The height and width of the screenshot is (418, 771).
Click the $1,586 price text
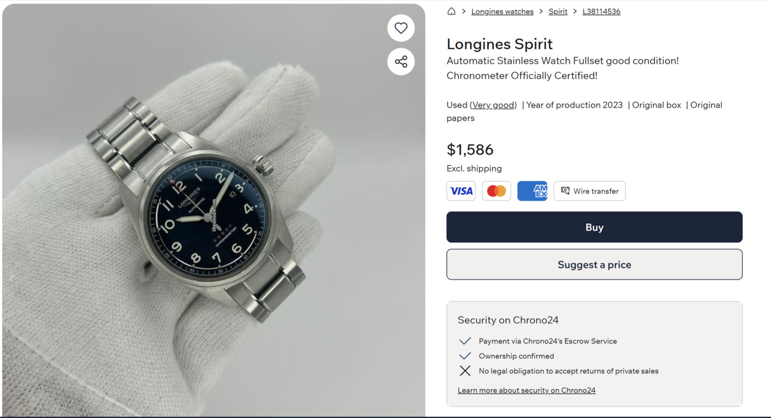(470, 149)
